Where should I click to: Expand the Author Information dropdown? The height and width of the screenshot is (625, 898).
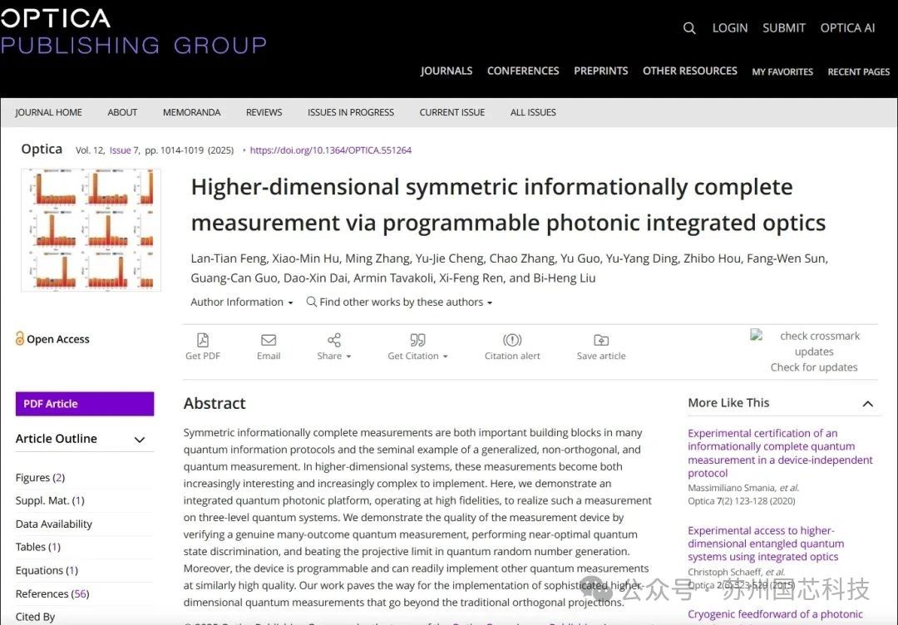click(x=242, y=302)
